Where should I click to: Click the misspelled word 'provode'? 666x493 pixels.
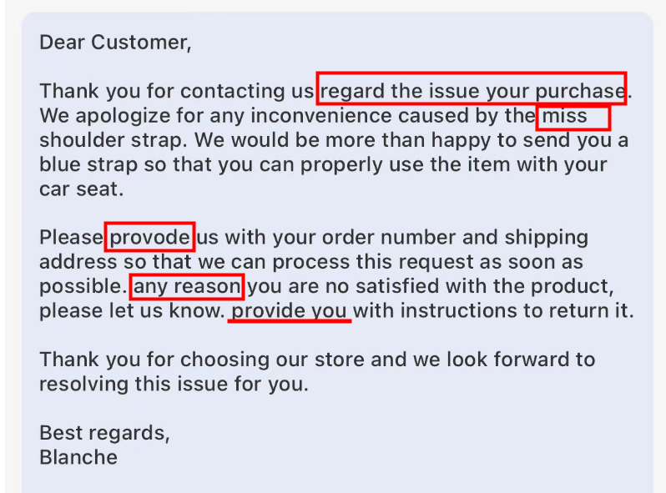point(149,238)
